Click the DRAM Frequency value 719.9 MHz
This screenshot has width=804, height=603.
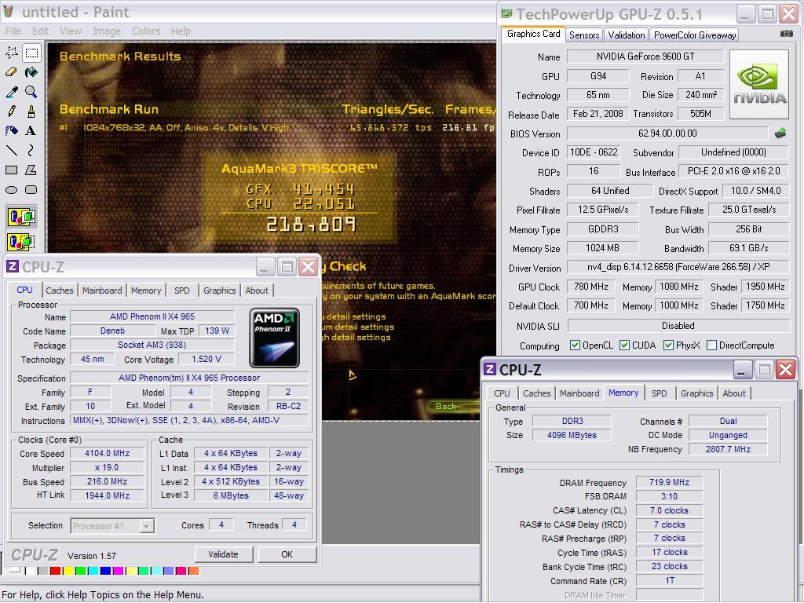click(x=669, y=483)
